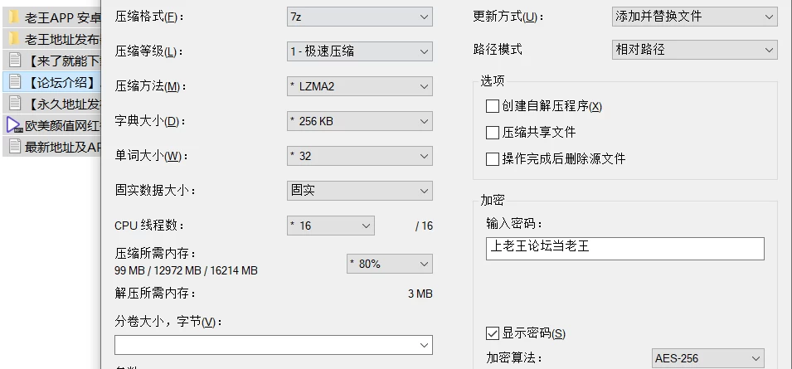Click the 欧美颜值网红 video file icon
792x369 pixels.
(15, 125)
